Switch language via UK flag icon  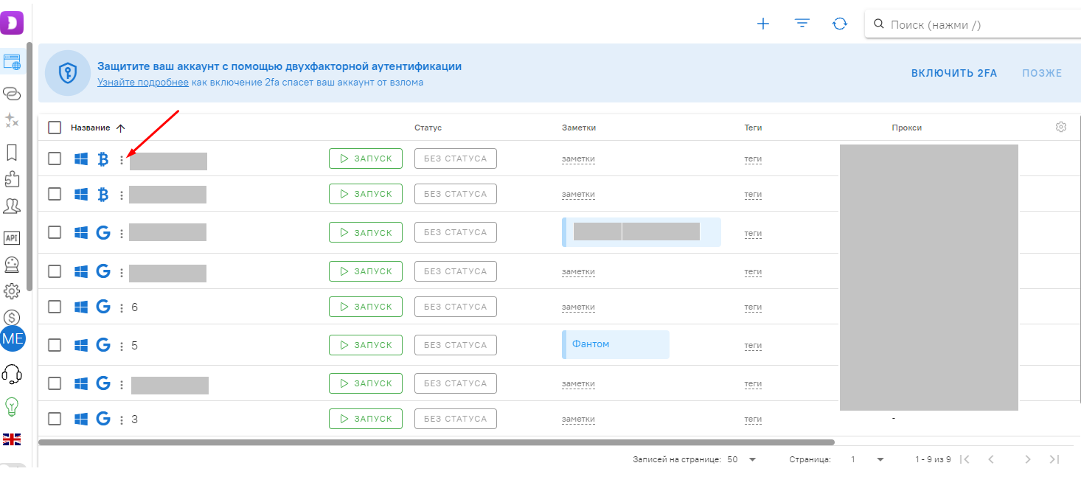point(12,439)
